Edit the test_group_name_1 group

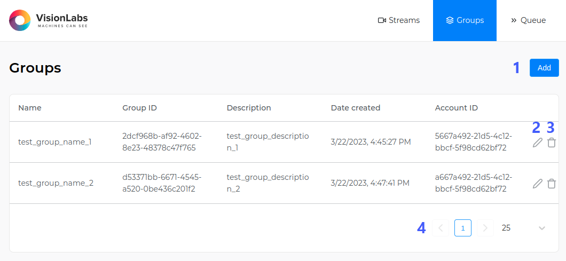coord(538,143)
